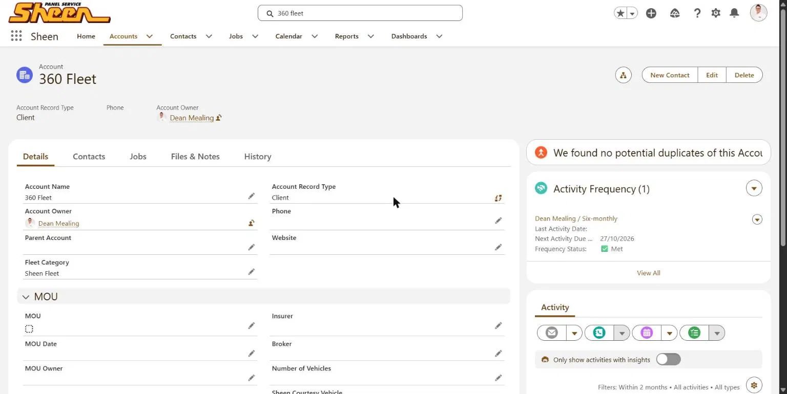Screen dimensions: 787x394
Task: Switch to the Contacts record tab
Action: [89, 157]
